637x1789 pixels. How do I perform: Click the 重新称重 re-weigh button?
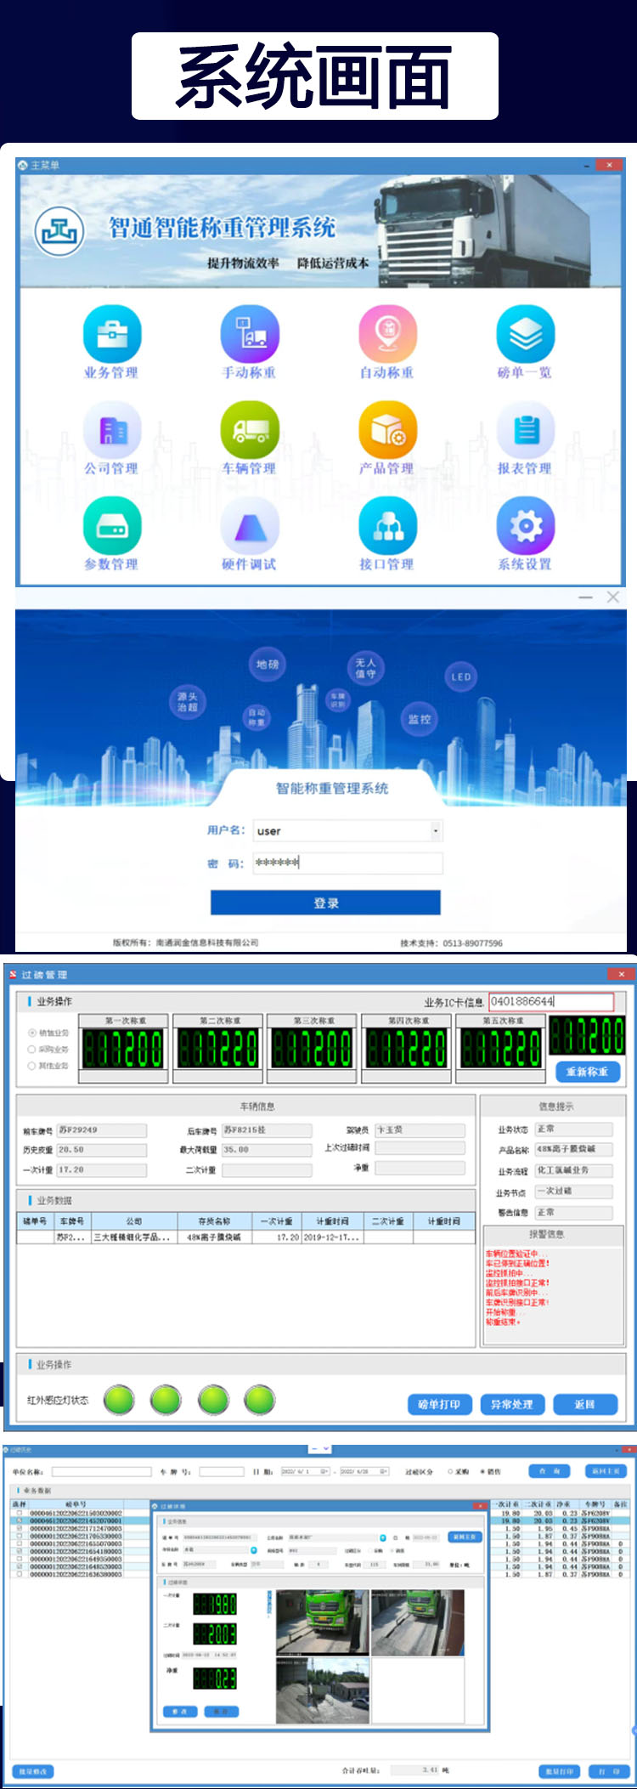tap(588, 1072)
